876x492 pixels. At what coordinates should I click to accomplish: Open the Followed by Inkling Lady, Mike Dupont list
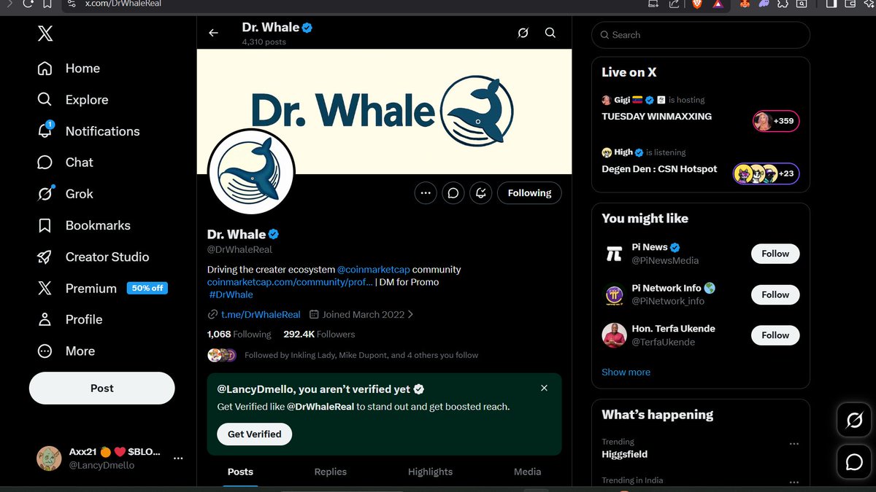(361, 355)
